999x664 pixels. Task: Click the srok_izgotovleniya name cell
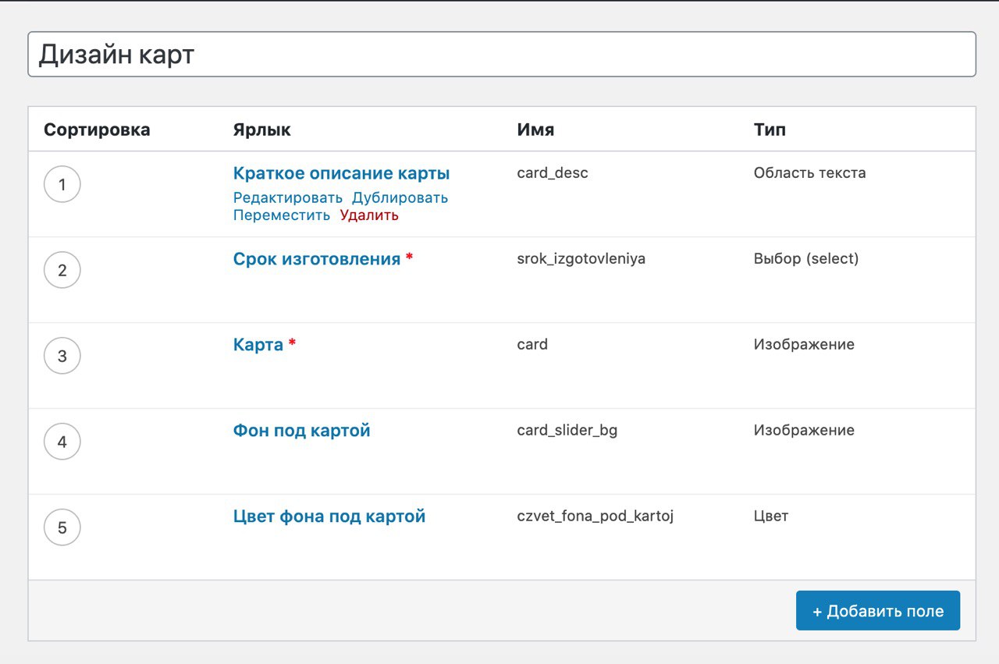pyautogui.click(x=581, y=258)
